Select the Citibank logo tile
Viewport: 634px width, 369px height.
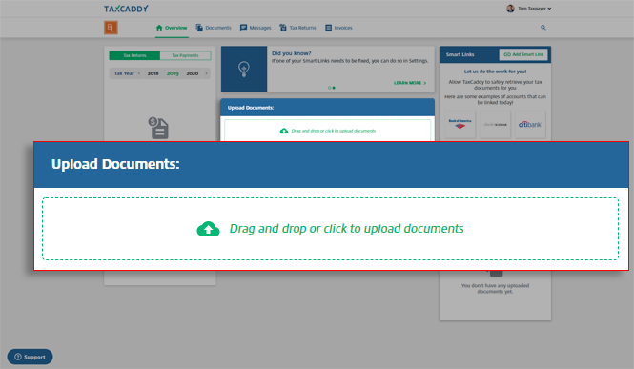pos(530,125)
